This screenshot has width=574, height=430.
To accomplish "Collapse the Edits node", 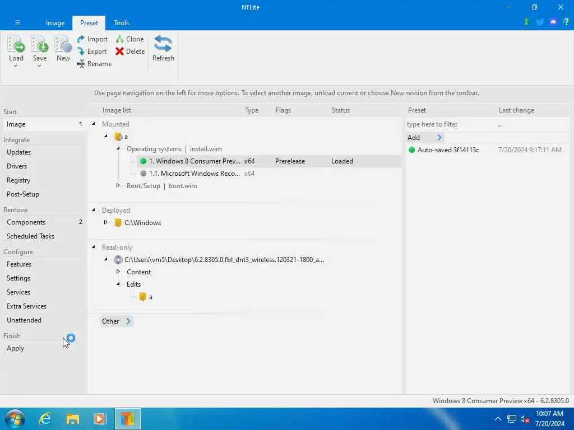I will pos(118,284).
